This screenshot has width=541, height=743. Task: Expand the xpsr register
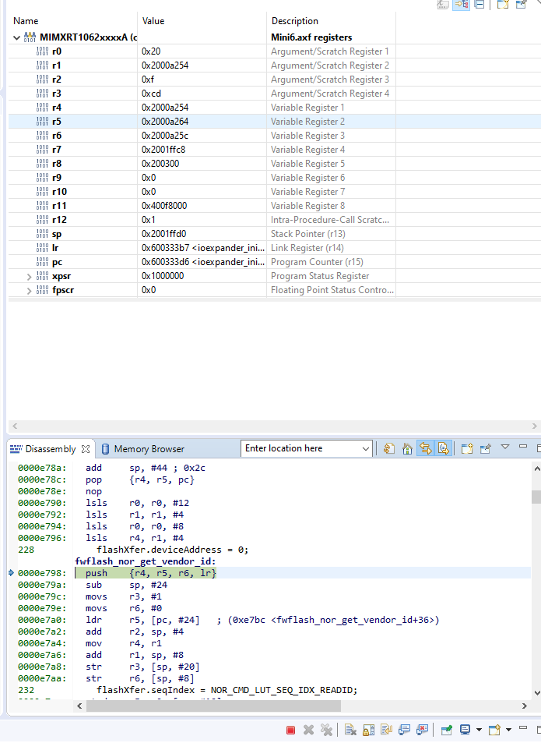(x=30, y=277)
